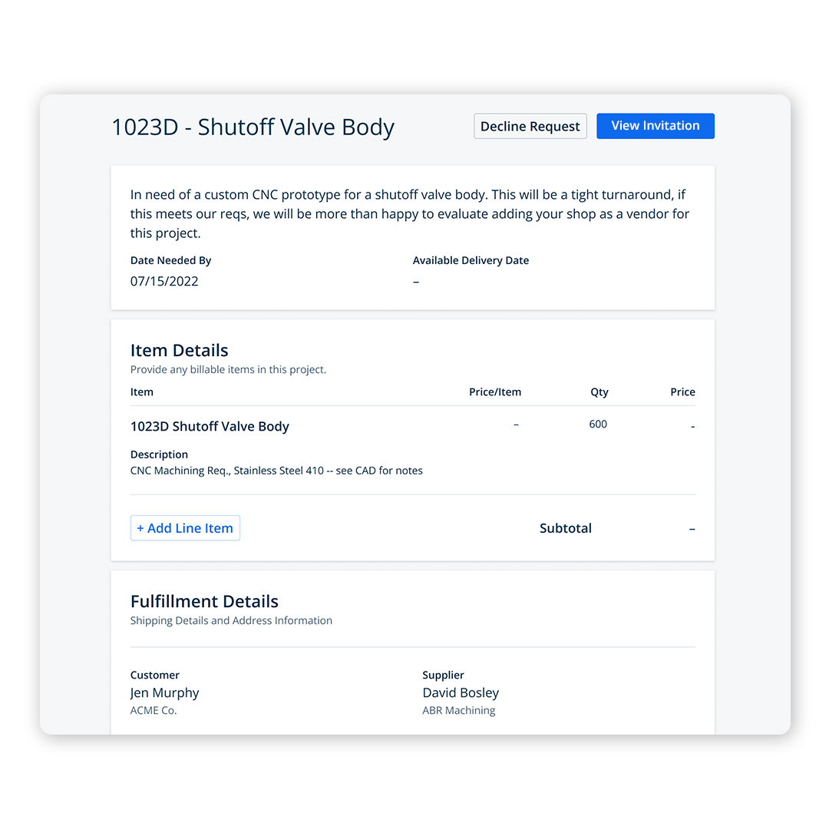The width and height of the screenshot is (829, 829).
Task: Select the Date Needed By value 07/15/2022
Action: [164, 281]
